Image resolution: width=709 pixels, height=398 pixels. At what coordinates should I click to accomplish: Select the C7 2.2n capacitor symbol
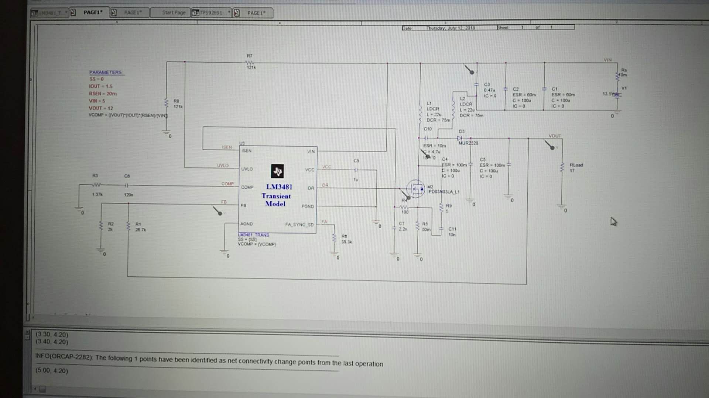(394, 228)
